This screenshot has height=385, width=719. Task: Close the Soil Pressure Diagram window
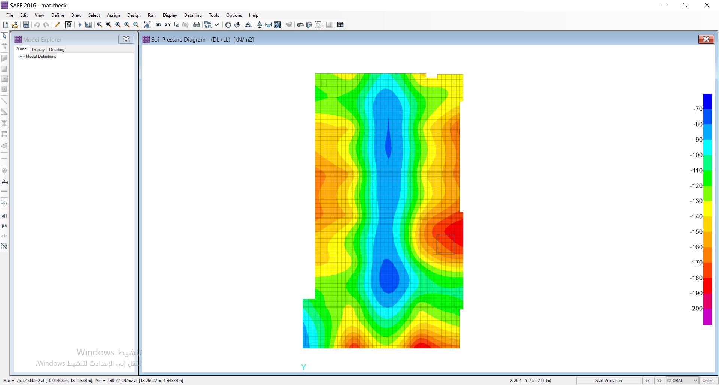706,39
